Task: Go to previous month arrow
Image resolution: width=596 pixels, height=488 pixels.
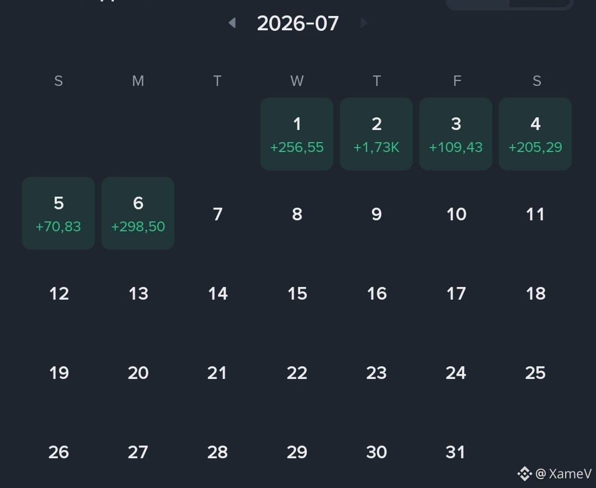Action: [x=232, y=23]
